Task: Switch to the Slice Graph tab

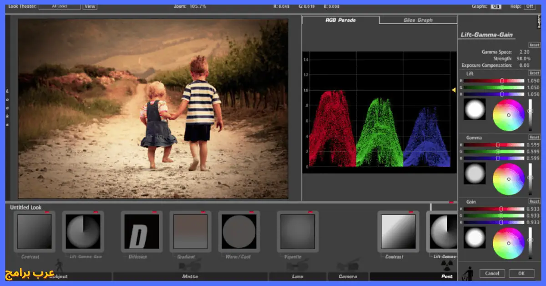Action: coord(418,20)
